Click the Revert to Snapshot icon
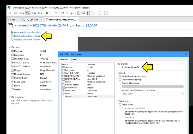Screen dimensions: 193x134 (x=67, y=13)
